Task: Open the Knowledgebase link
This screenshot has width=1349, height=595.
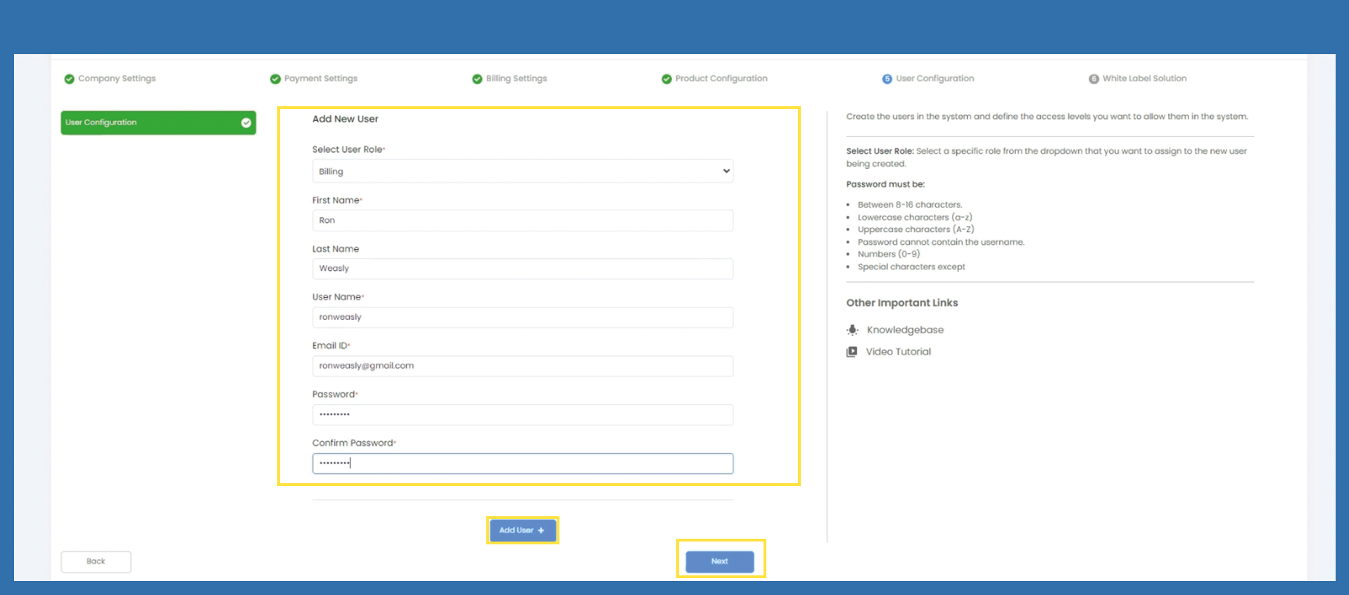Action: [x=905, y=330]
